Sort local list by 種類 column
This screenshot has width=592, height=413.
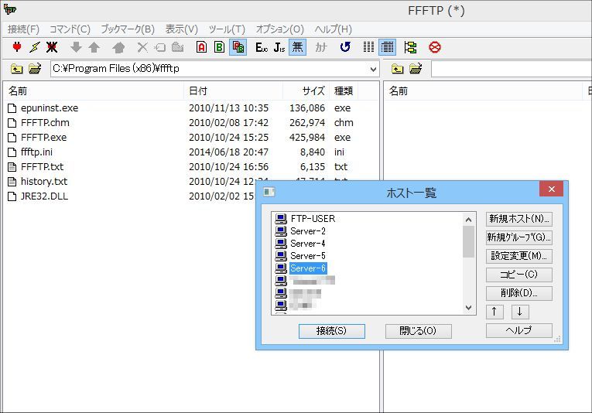coord(344,91)
